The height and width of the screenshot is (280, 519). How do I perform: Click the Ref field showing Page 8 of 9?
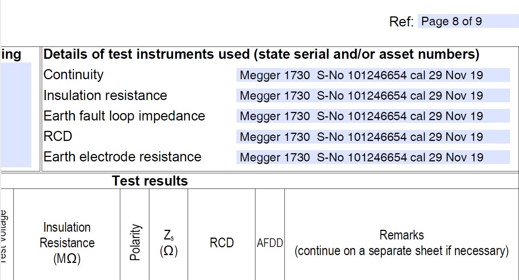tap(468, 21)
